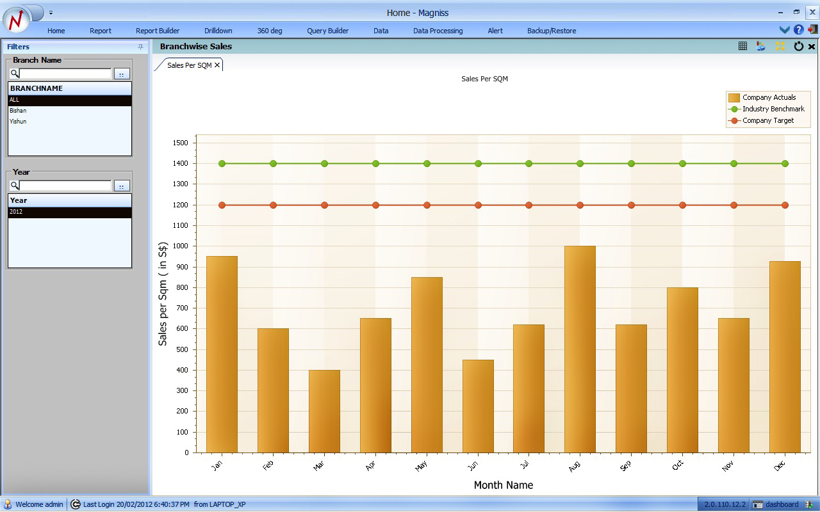820x512 pixels.
Task: Click the Jun Industry Benchmark data point
Action: point(478,164)
